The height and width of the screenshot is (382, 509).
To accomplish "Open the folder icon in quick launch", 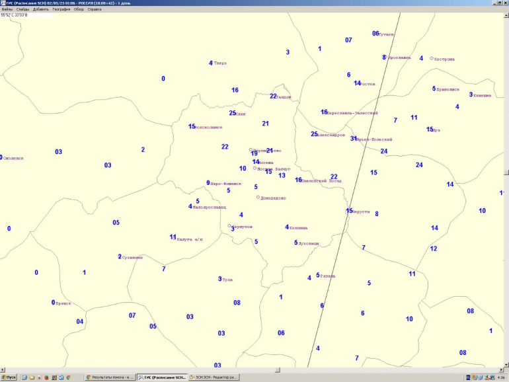I will pos(31,377).
